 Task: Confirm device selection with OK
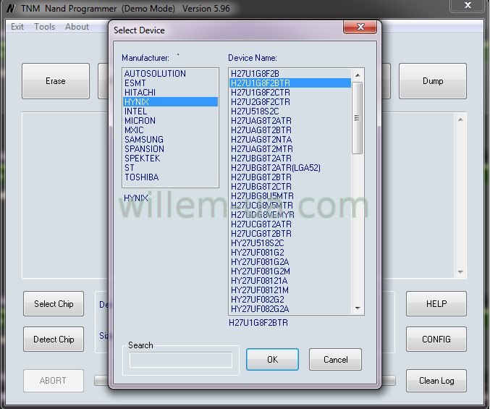point(272,360)
